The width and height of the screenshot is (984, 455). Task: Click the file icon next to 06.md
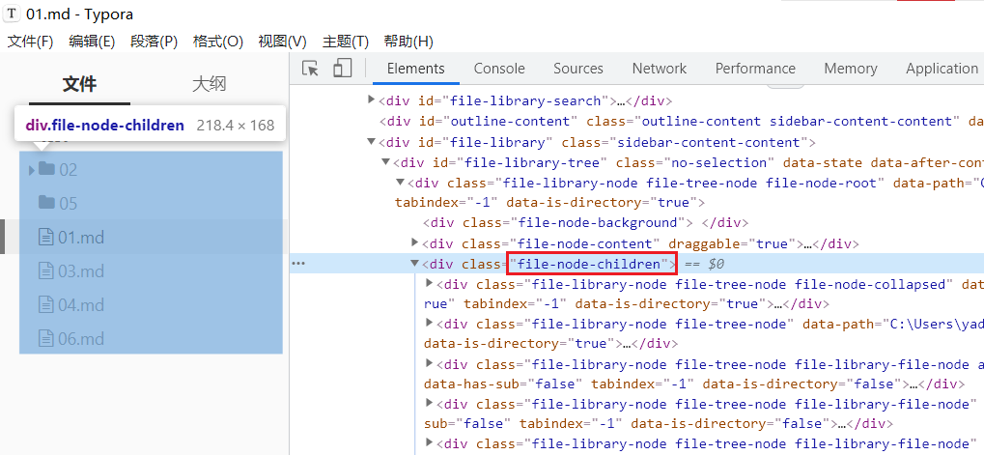(x=46, y=339)
